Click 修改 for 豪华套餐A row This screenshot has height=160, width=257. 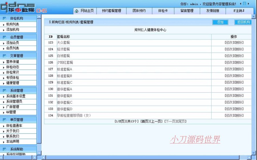point(229,89)
